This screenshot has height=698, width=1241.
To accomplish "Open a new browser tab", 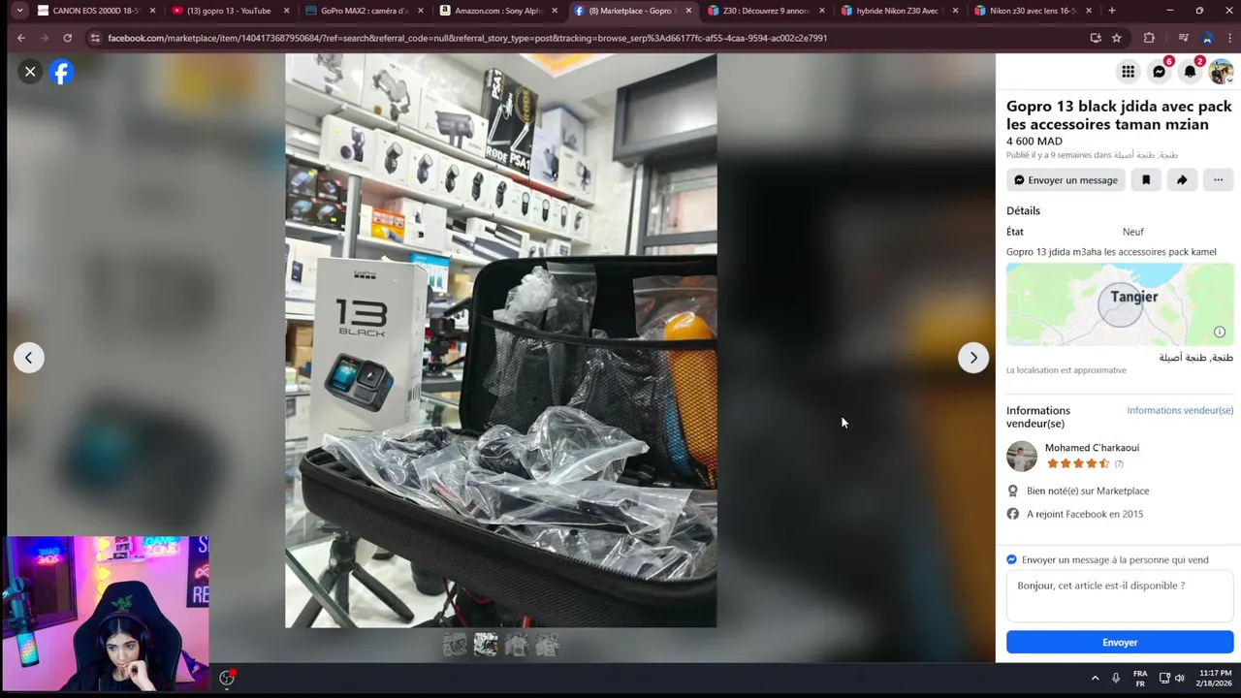I will [1112, 11].
